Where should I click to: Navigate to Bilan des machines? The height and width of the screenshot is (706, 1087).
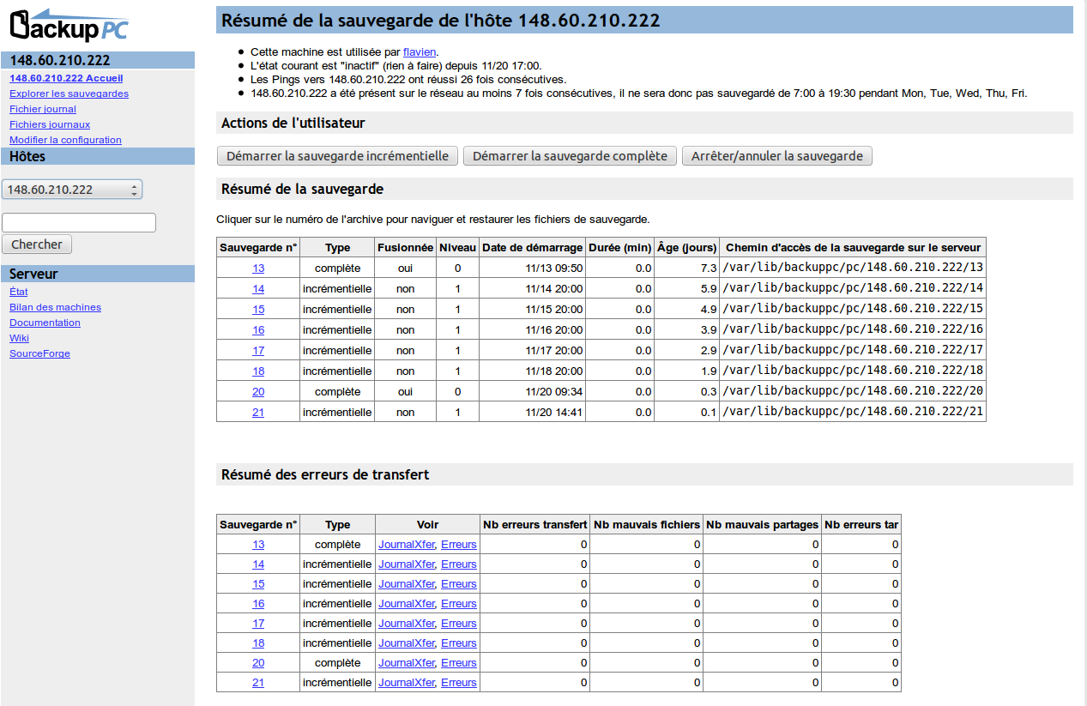tap(55, 307)
